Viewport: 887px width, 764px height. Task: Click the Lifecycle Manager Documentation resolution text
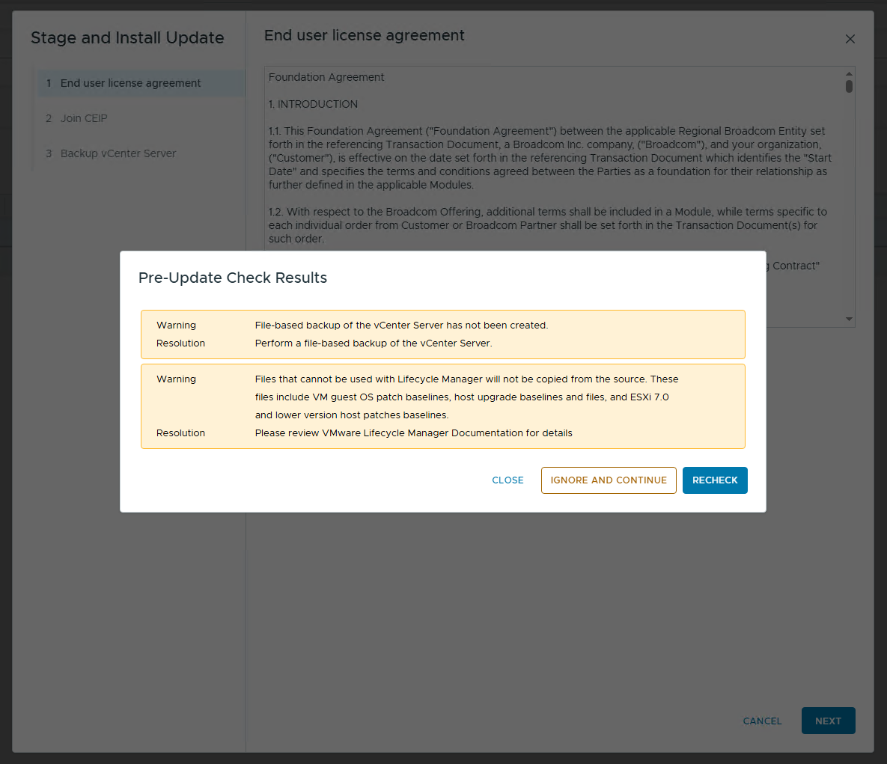413,433
